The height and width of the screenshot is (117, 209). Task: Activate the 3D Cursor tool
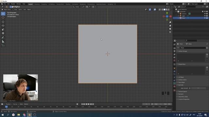tap(3, 17)
